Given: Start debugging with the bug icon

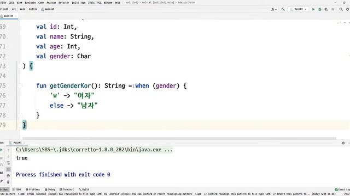Looking at the screenshot, I should point(319,9).
